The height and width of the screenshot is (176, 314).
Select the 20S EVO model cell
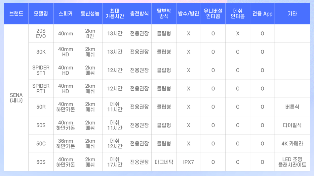(41, 33)
